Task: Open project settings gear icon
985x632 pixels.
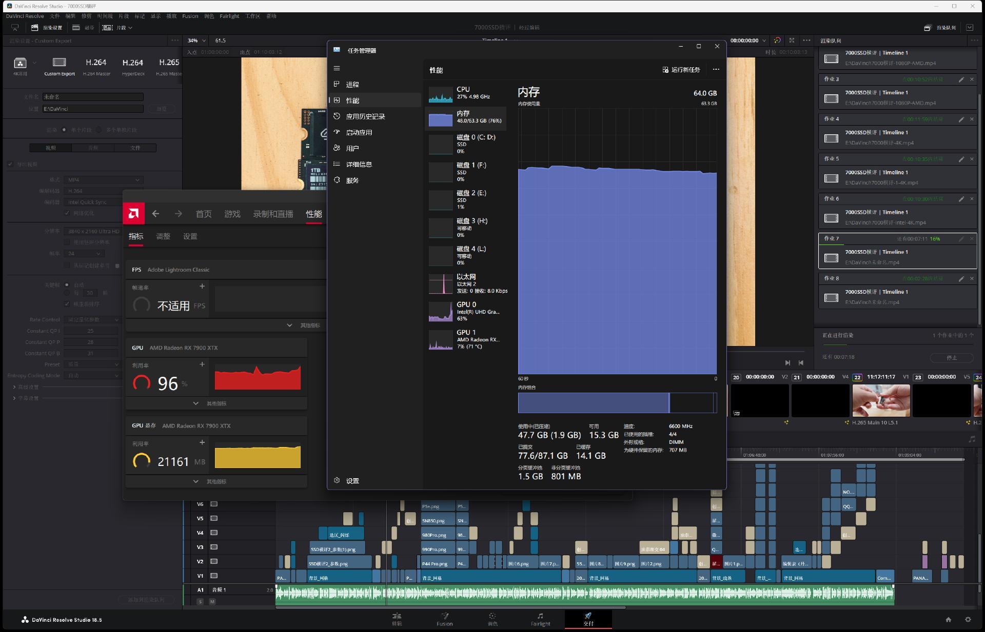Action: coord(968,619)
